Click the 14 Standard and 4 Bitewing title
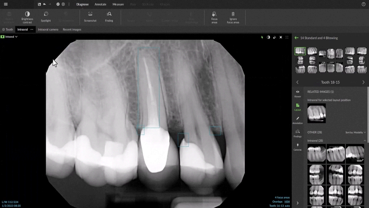The width and height of the screenshot is (369, 208). pos(319,38)
